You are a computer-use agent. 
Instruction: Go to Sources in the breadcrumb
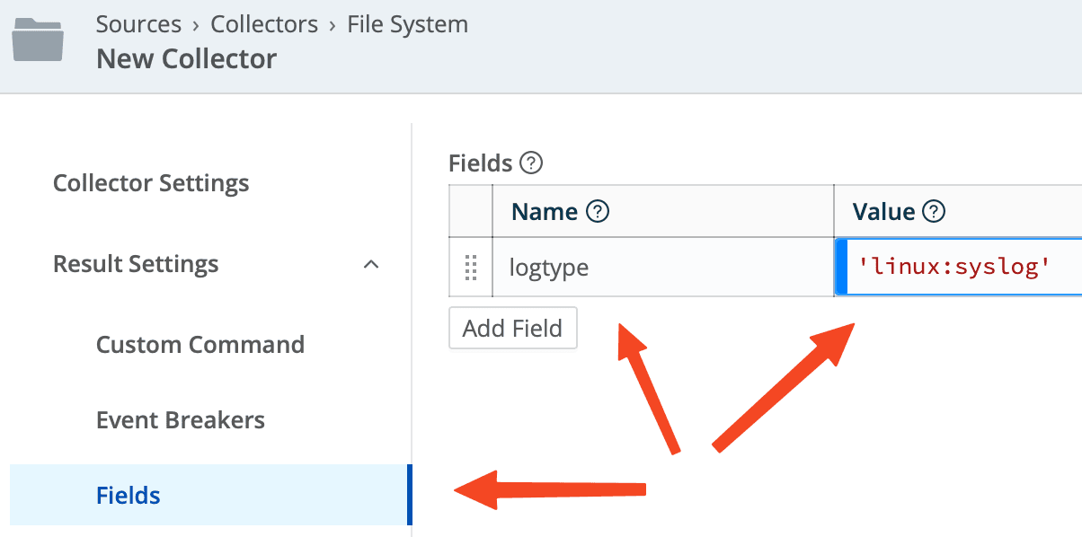[138, 24]
